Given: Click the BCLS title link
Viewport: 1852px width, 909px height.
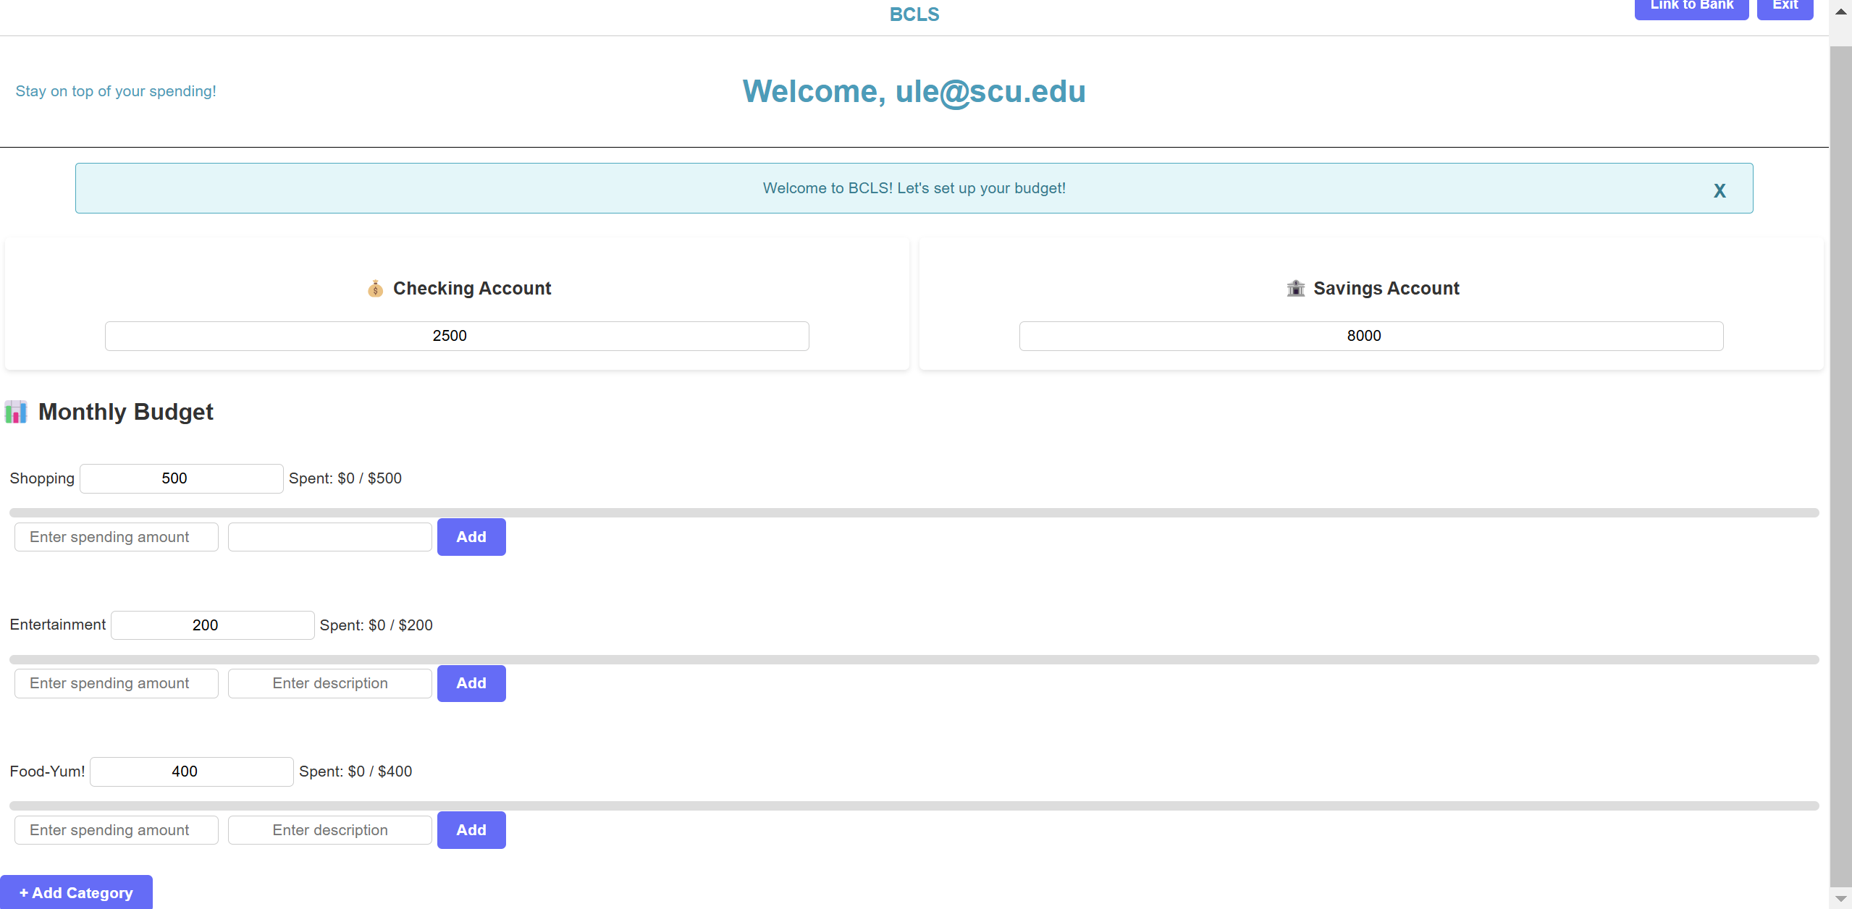Looking at the screenshot, I should (914, 14).
